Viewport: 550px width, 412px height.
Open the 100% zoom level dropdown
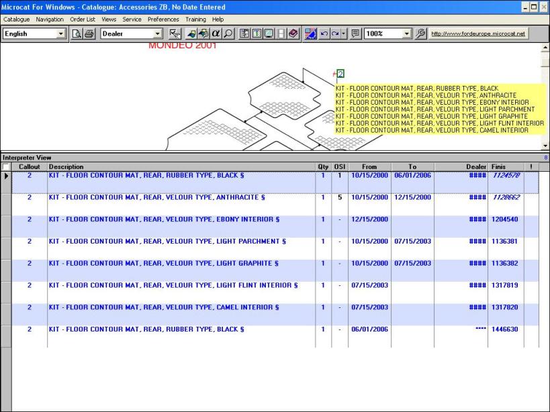(x=407, y=34)
